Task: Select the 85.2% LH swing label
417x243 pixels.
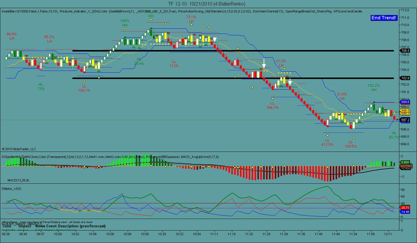Action: [49, 39]
